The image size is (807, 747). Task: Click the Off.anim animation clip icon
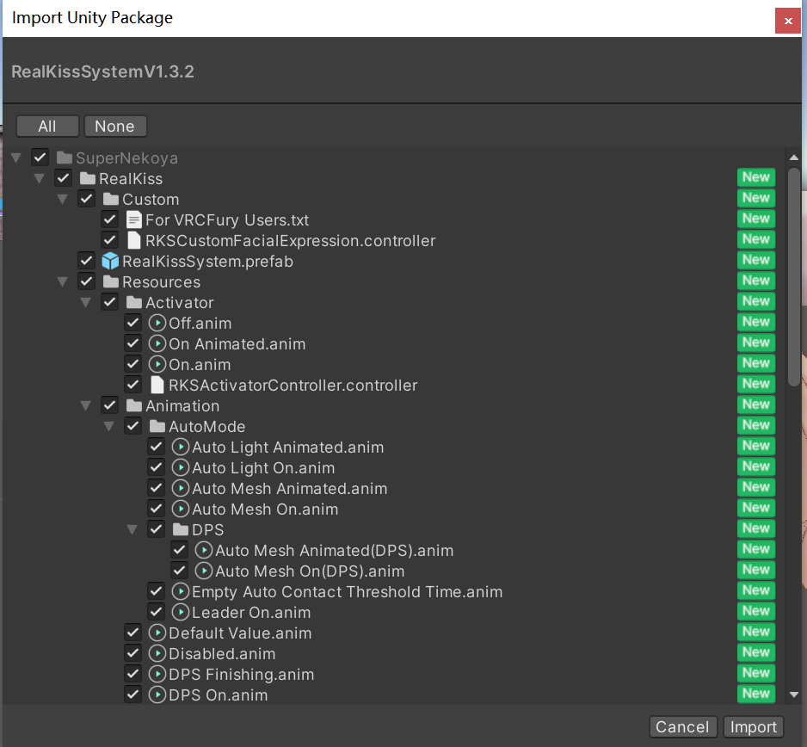point(157,324)
